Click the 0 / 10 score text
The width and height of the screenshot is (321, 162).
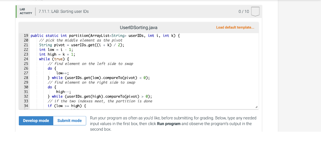(244, 12)
